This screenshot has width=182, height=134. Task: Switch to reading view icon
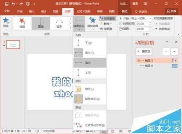coord(121,131)
